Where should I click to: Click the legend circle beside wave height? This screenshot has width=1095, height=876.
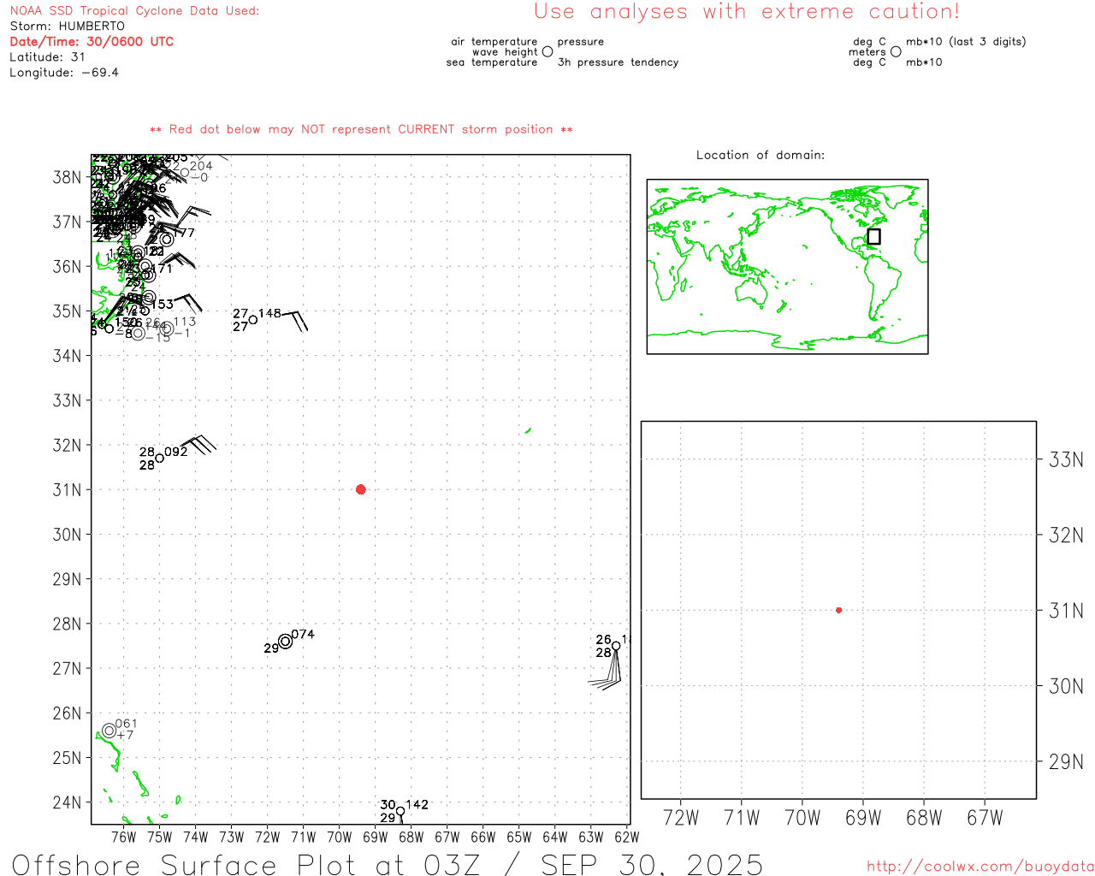point(547,52)
